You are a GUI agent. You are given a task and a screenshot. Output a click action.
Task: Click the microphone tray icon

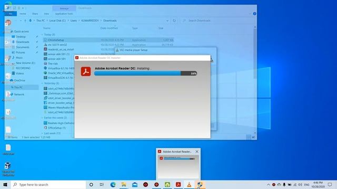pyautogui.click(x=284, y=184)
